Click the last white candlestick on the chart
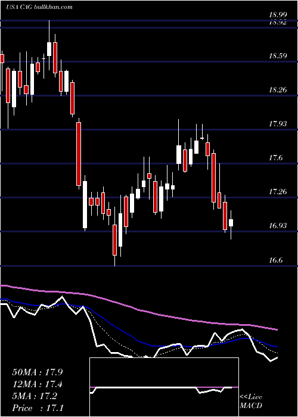The image size is (298, 417). coord(231,223)
